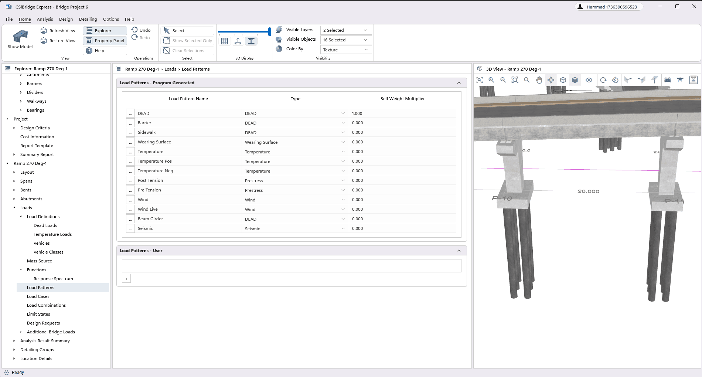Click the zoom in magnifier icon
The width and height of the screenshot is (702, 377).
pyautogui.click(x=491, y=80)
